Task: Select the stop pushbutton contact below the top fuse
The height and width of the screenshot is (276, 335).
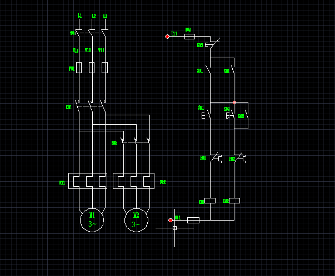Action: pos(212,43)
